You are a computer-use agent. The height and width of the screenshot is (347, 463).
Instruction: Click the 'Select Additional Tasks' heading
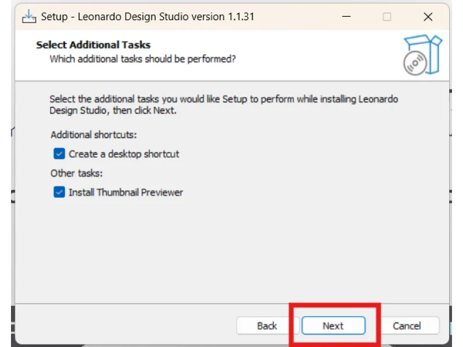coord(93,45)
